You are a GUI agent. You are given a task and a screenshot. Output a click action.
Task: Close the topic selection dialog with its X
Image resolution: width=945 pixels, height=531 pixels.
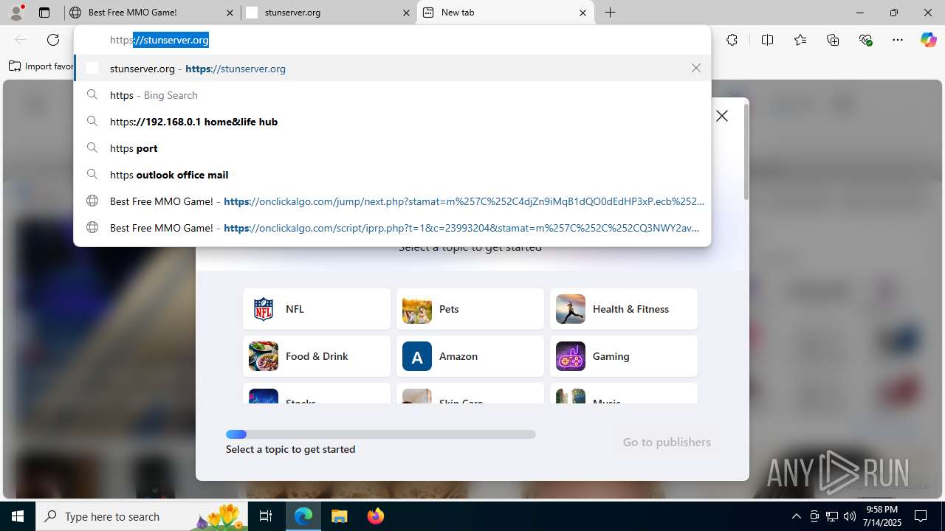pos(722,116)
